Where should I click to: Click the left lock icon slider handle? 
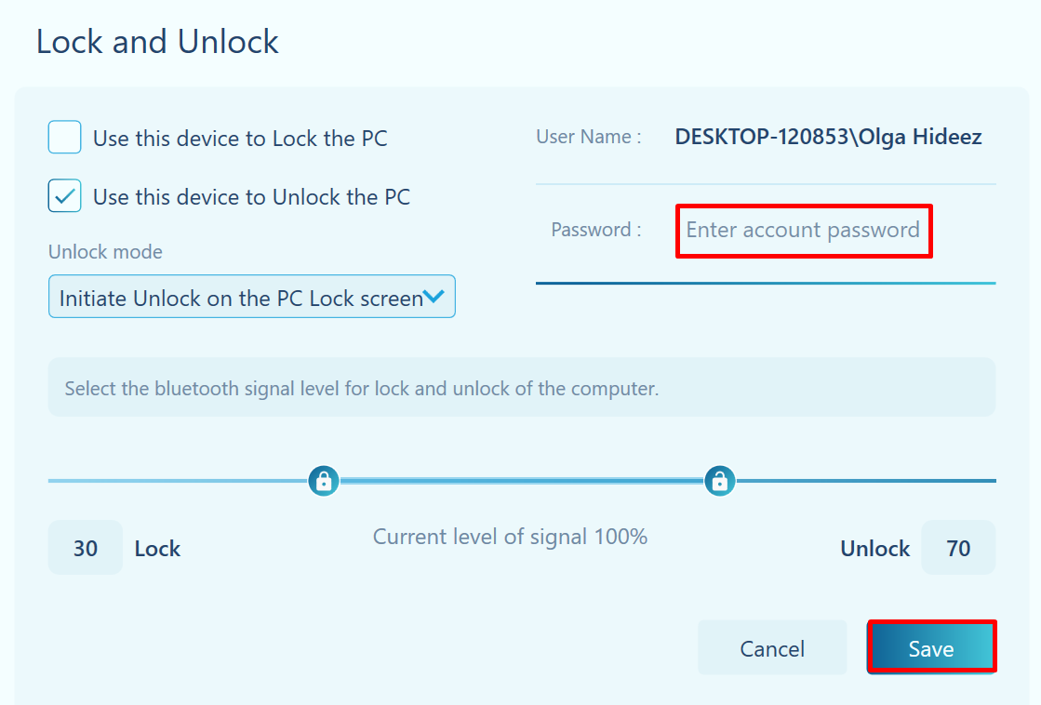tap(324, 481)
